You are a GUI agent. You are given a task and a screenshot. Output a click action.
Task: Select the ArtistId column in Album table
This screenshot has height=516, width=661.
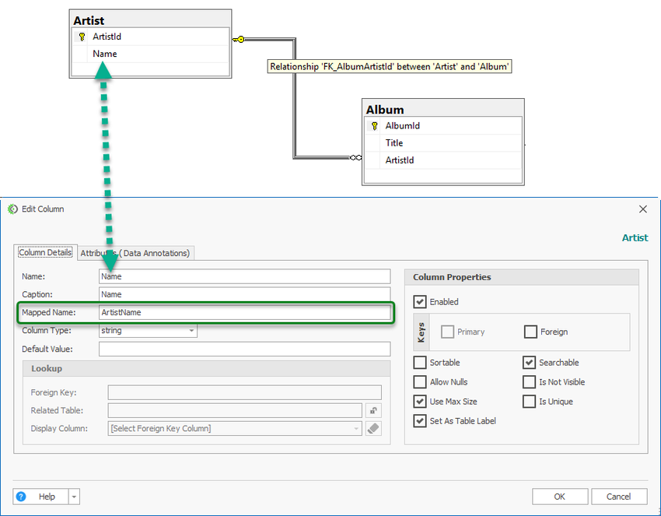443,160
